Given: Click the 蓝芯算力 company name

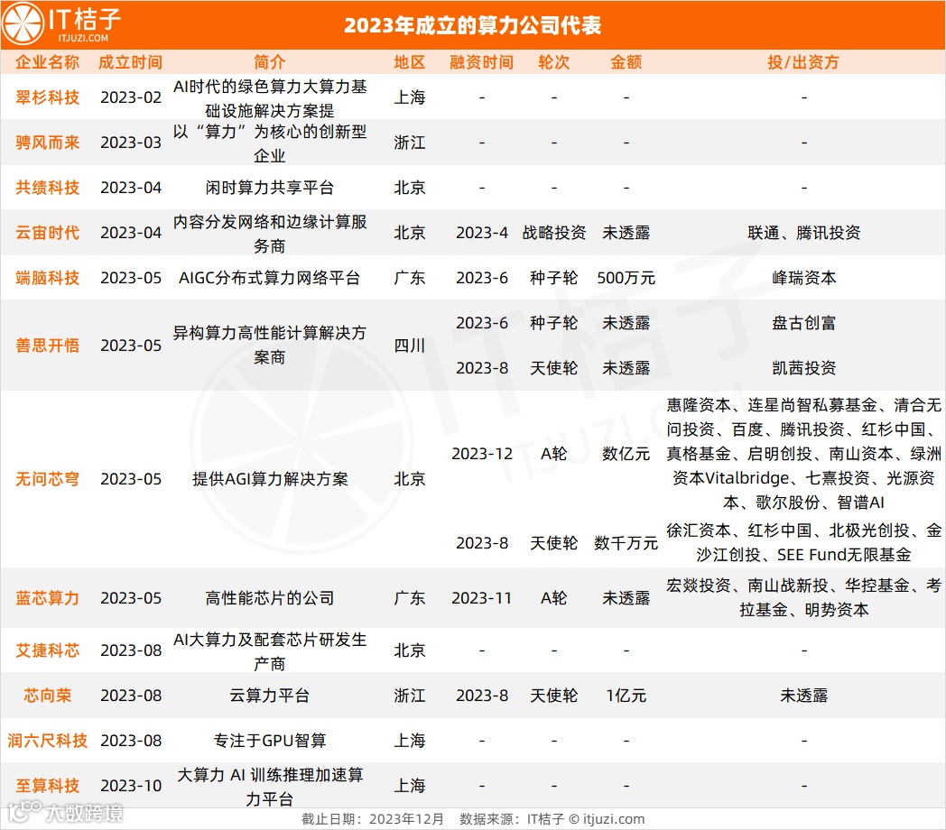Looking at the screenshot, I should (47, 598).
